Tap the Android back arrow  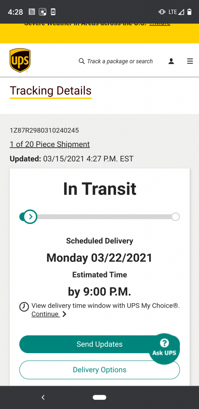point(43,397)
